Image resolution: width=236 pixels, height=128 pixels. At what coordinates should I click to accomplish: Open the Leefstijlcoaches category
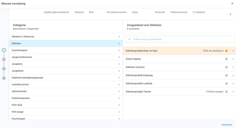(66, 85)
